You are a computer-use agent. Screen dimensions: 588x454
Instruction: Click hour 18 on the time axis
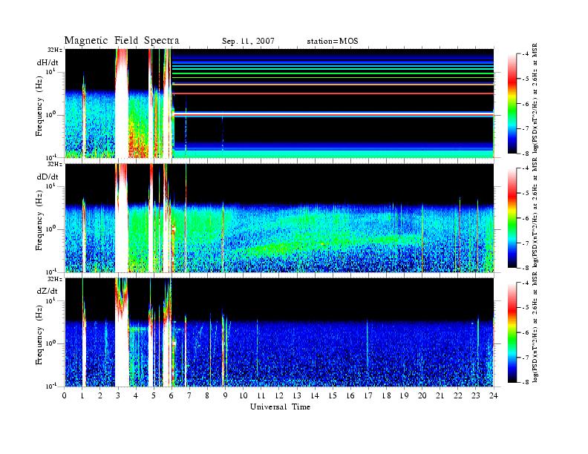tap(386, 395)
